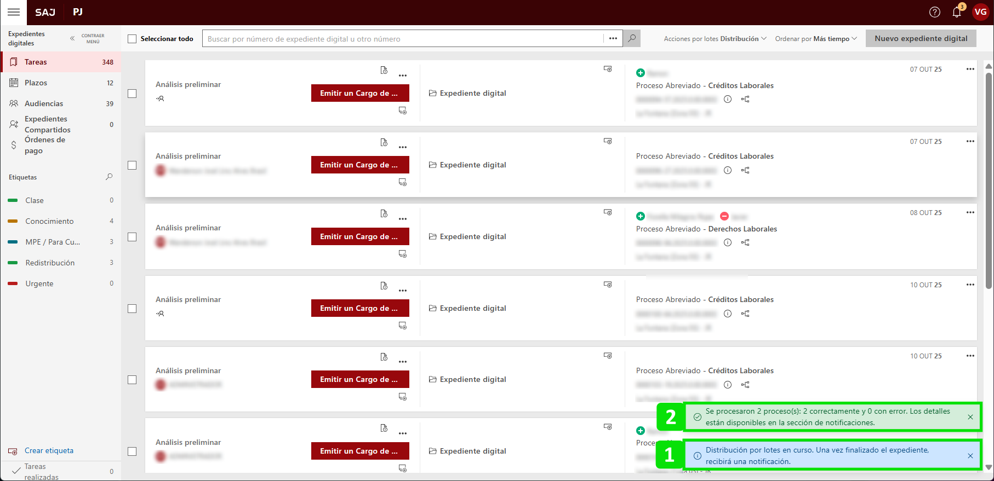The height and width of the screenshot is (481, 994).
Task: Select the red Urgente label
Action: pos(39,283)
